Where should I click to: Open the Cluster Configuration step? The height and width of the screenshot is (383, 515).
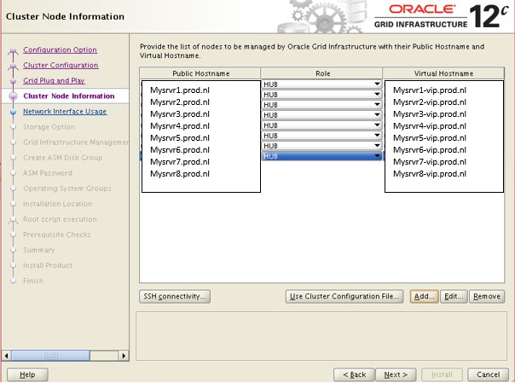[x=61, y=66]
